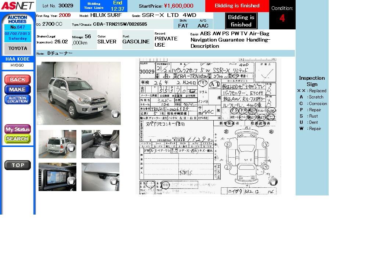Screen dimensions: 372x266
Task: Select the HAA KOBE auction label
Action: 18,59
